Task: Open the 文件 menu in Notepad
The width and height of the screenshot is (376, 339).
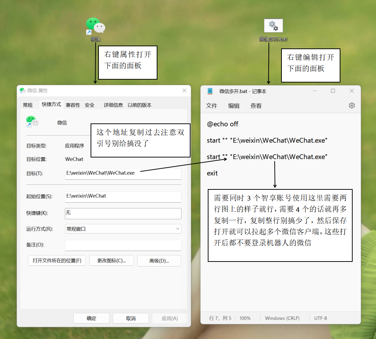Action: 211,106
